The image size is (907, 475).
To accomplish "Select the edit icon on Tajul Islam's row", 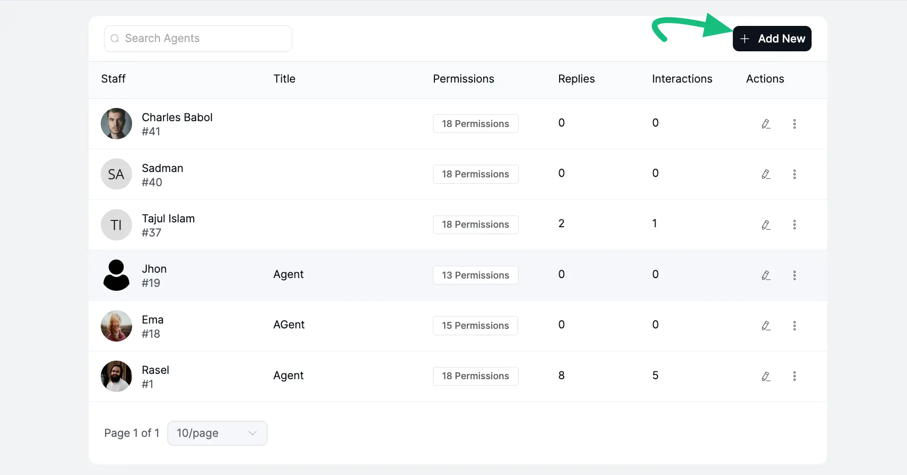I will click(x=766, y=225).
